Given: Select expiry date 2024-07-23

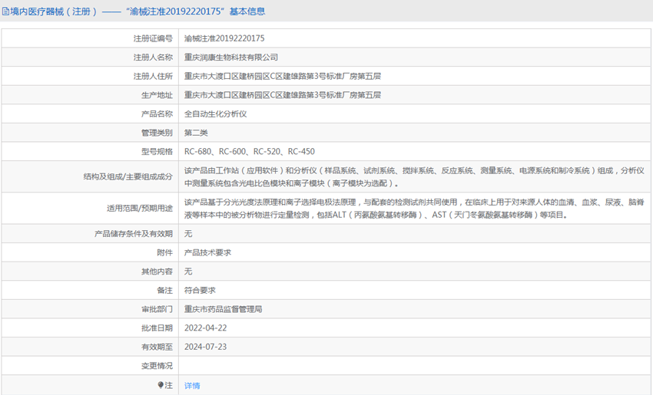Looking at the screenshot, I should [205, 347].
